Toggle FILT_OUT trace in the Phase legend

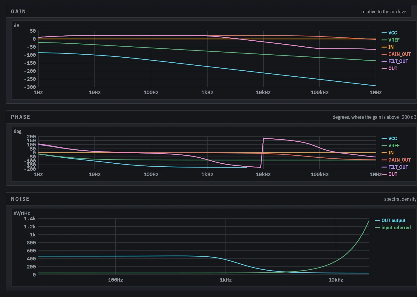point(395,167)
